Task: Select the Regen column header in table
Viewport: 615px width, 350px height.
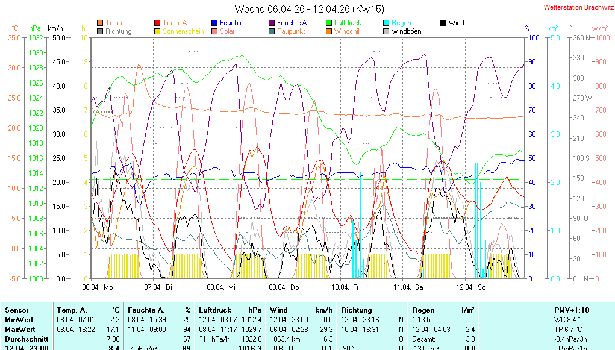Action: pyautogui.click(x=423, y=310)
